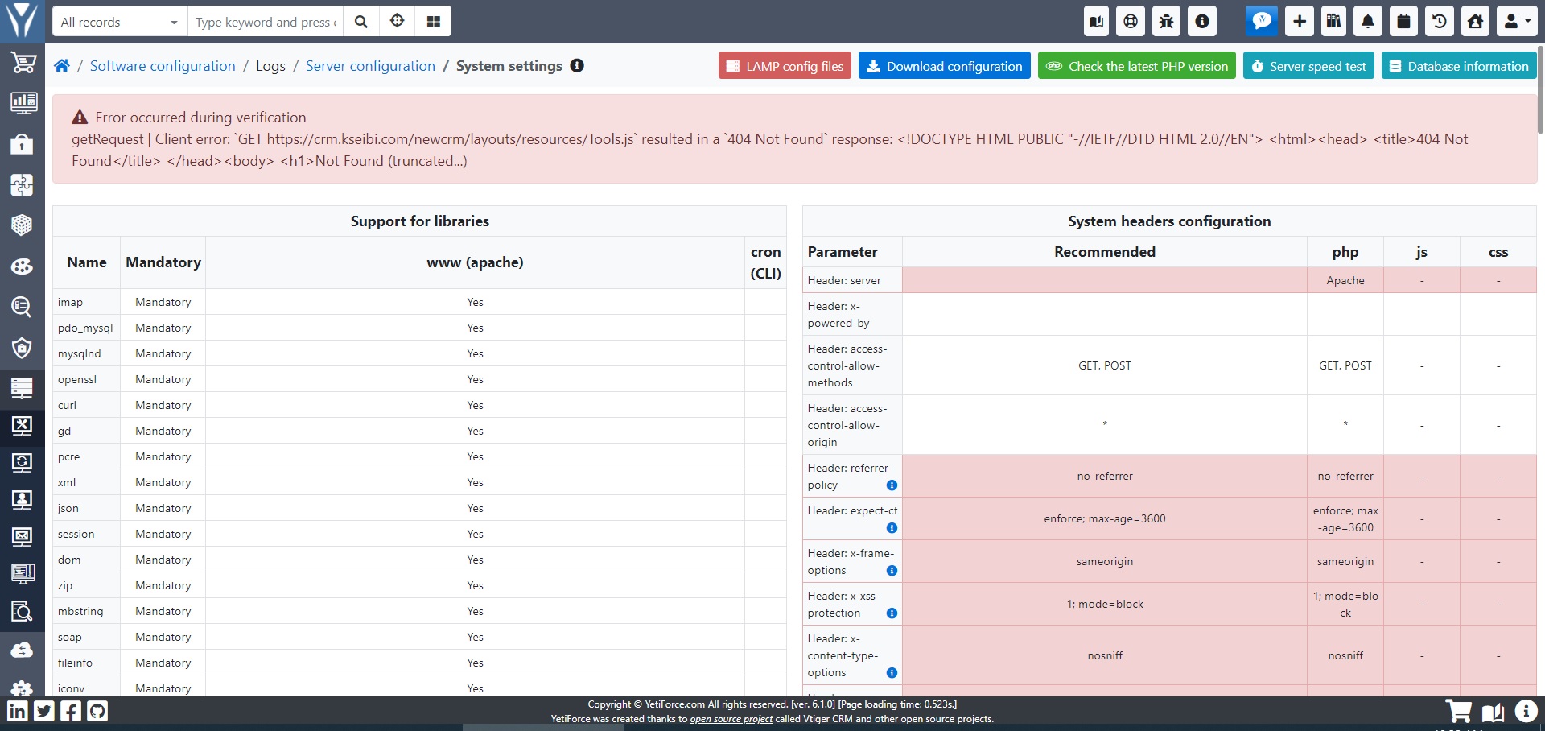Navigate to Server configuration in the breadcrumb
This screenshot has height=731, width=1545.
[370, 65]
